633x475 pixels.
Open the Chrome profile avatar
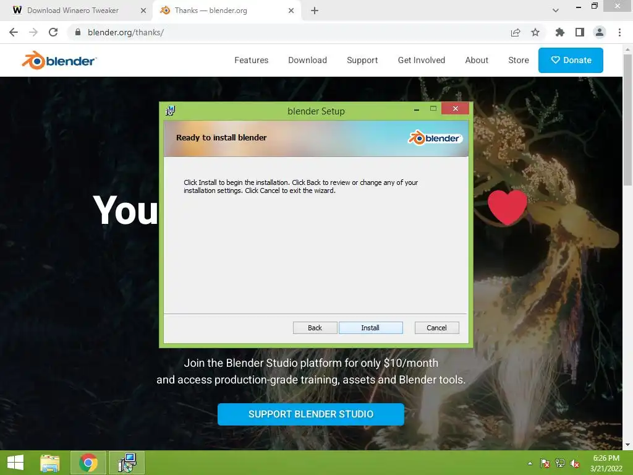600,32
